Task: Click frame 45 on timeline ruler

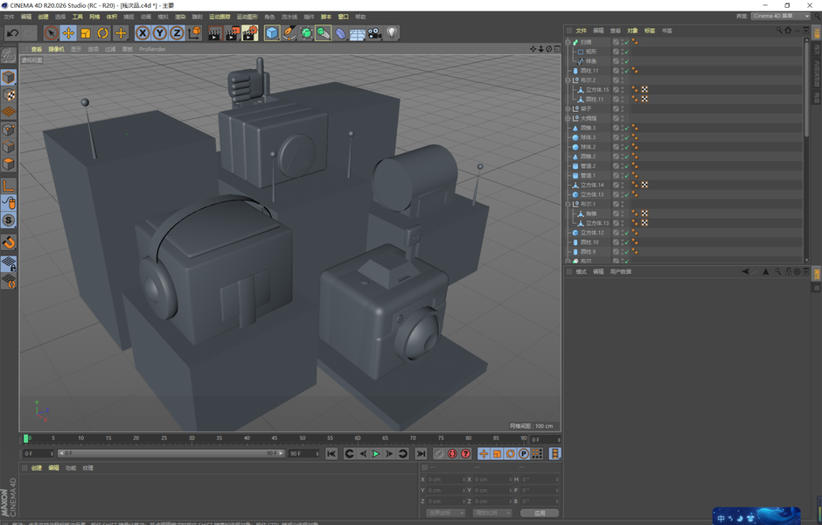Action: click(x=274, y=438)
